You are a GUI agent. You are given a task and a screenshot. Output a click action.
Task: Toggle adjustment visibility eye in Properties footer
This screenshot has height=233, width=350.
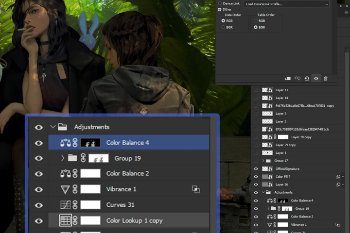point(316,79)
